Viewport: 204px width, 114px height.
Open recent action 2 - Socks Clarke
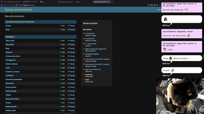91,44
